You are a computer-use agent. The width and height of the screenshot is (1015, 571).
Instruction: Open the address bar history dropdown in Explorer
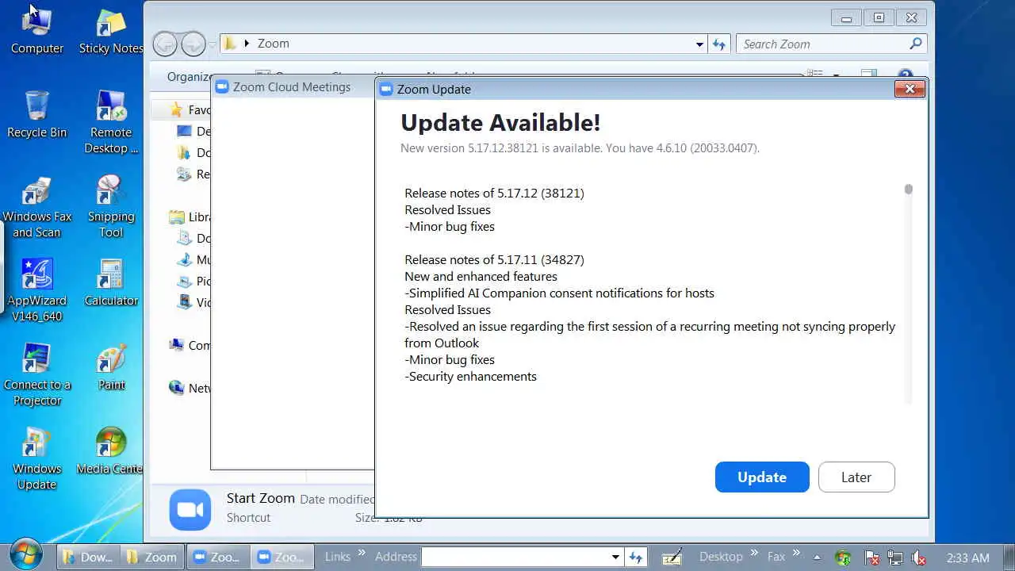point(699,44)
